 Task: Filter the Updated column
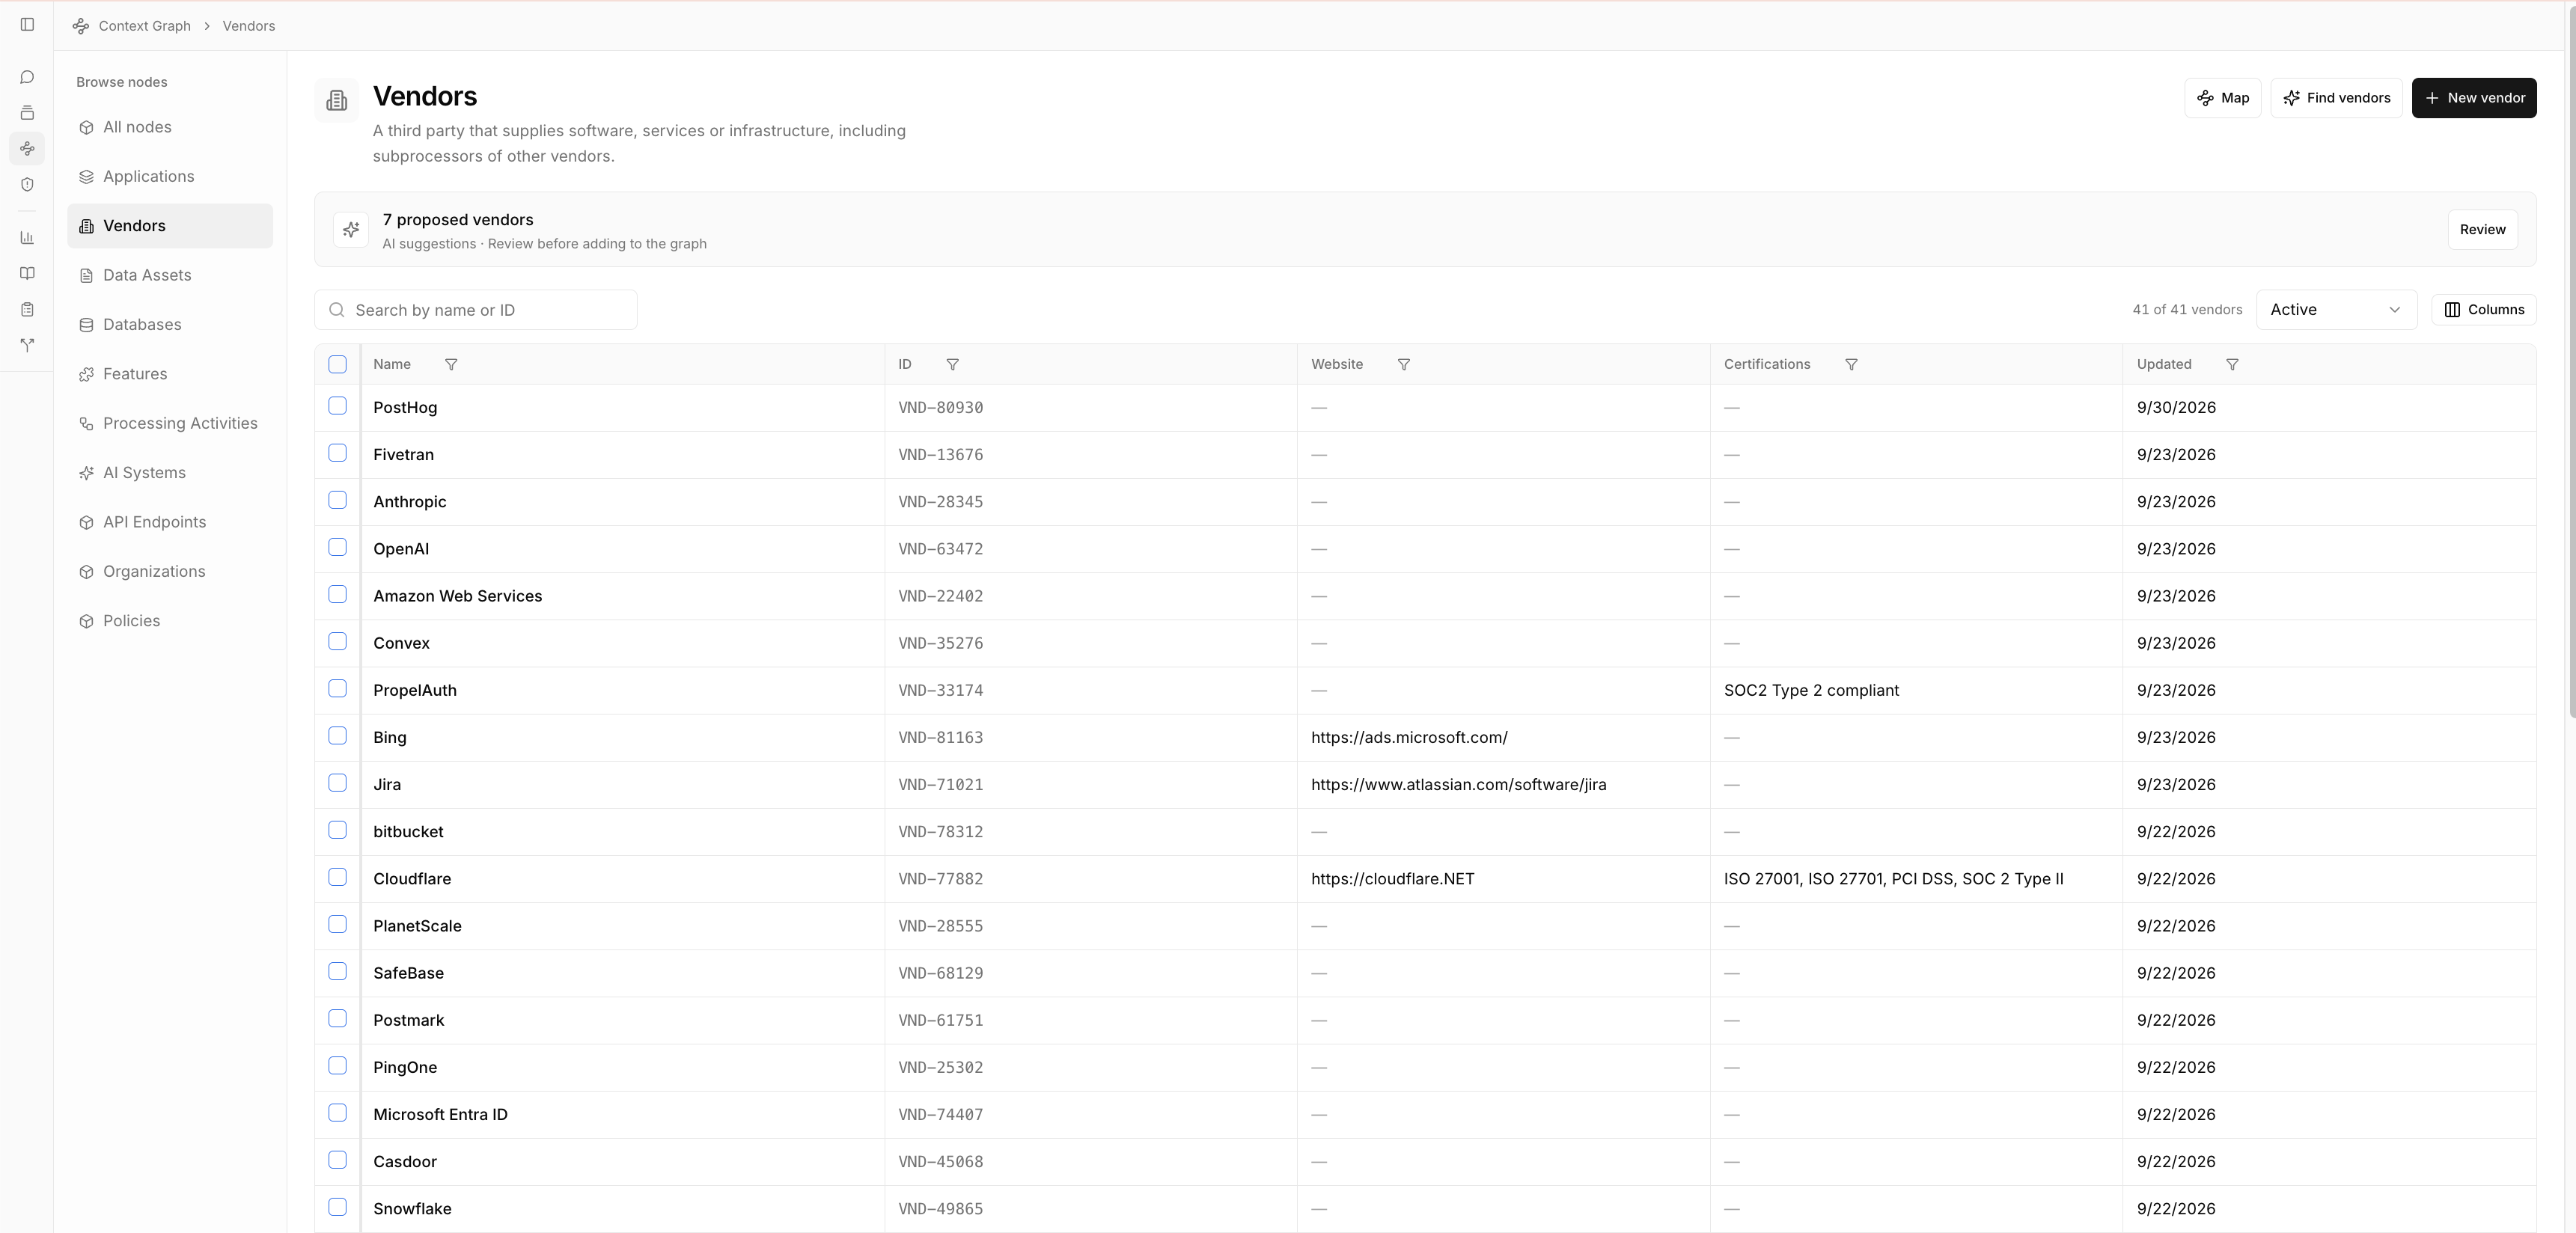[2232, 365]
